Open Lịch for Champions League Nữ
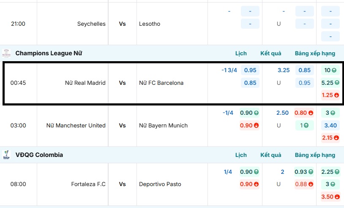Viewport: 344px width, 208px height. pyautogui.click(x=241, y=54)
